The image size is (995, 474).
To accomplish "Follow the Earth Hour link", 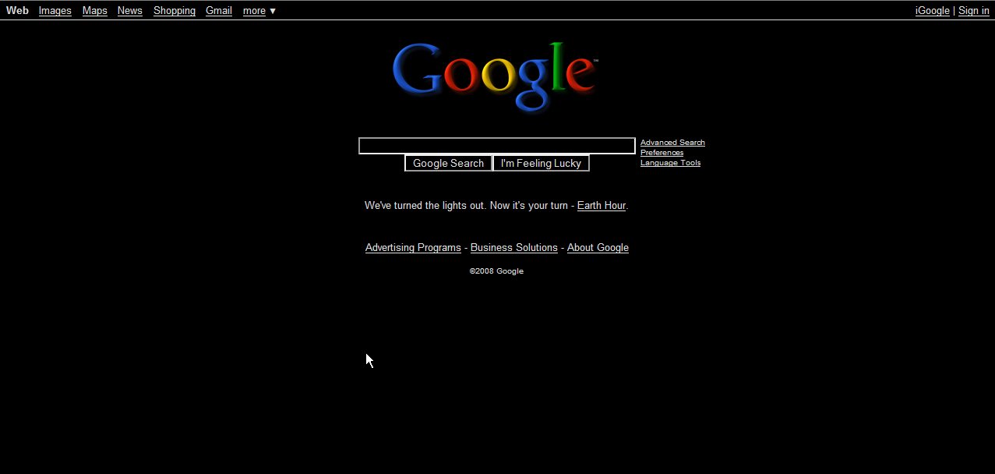I will [602, 206].
